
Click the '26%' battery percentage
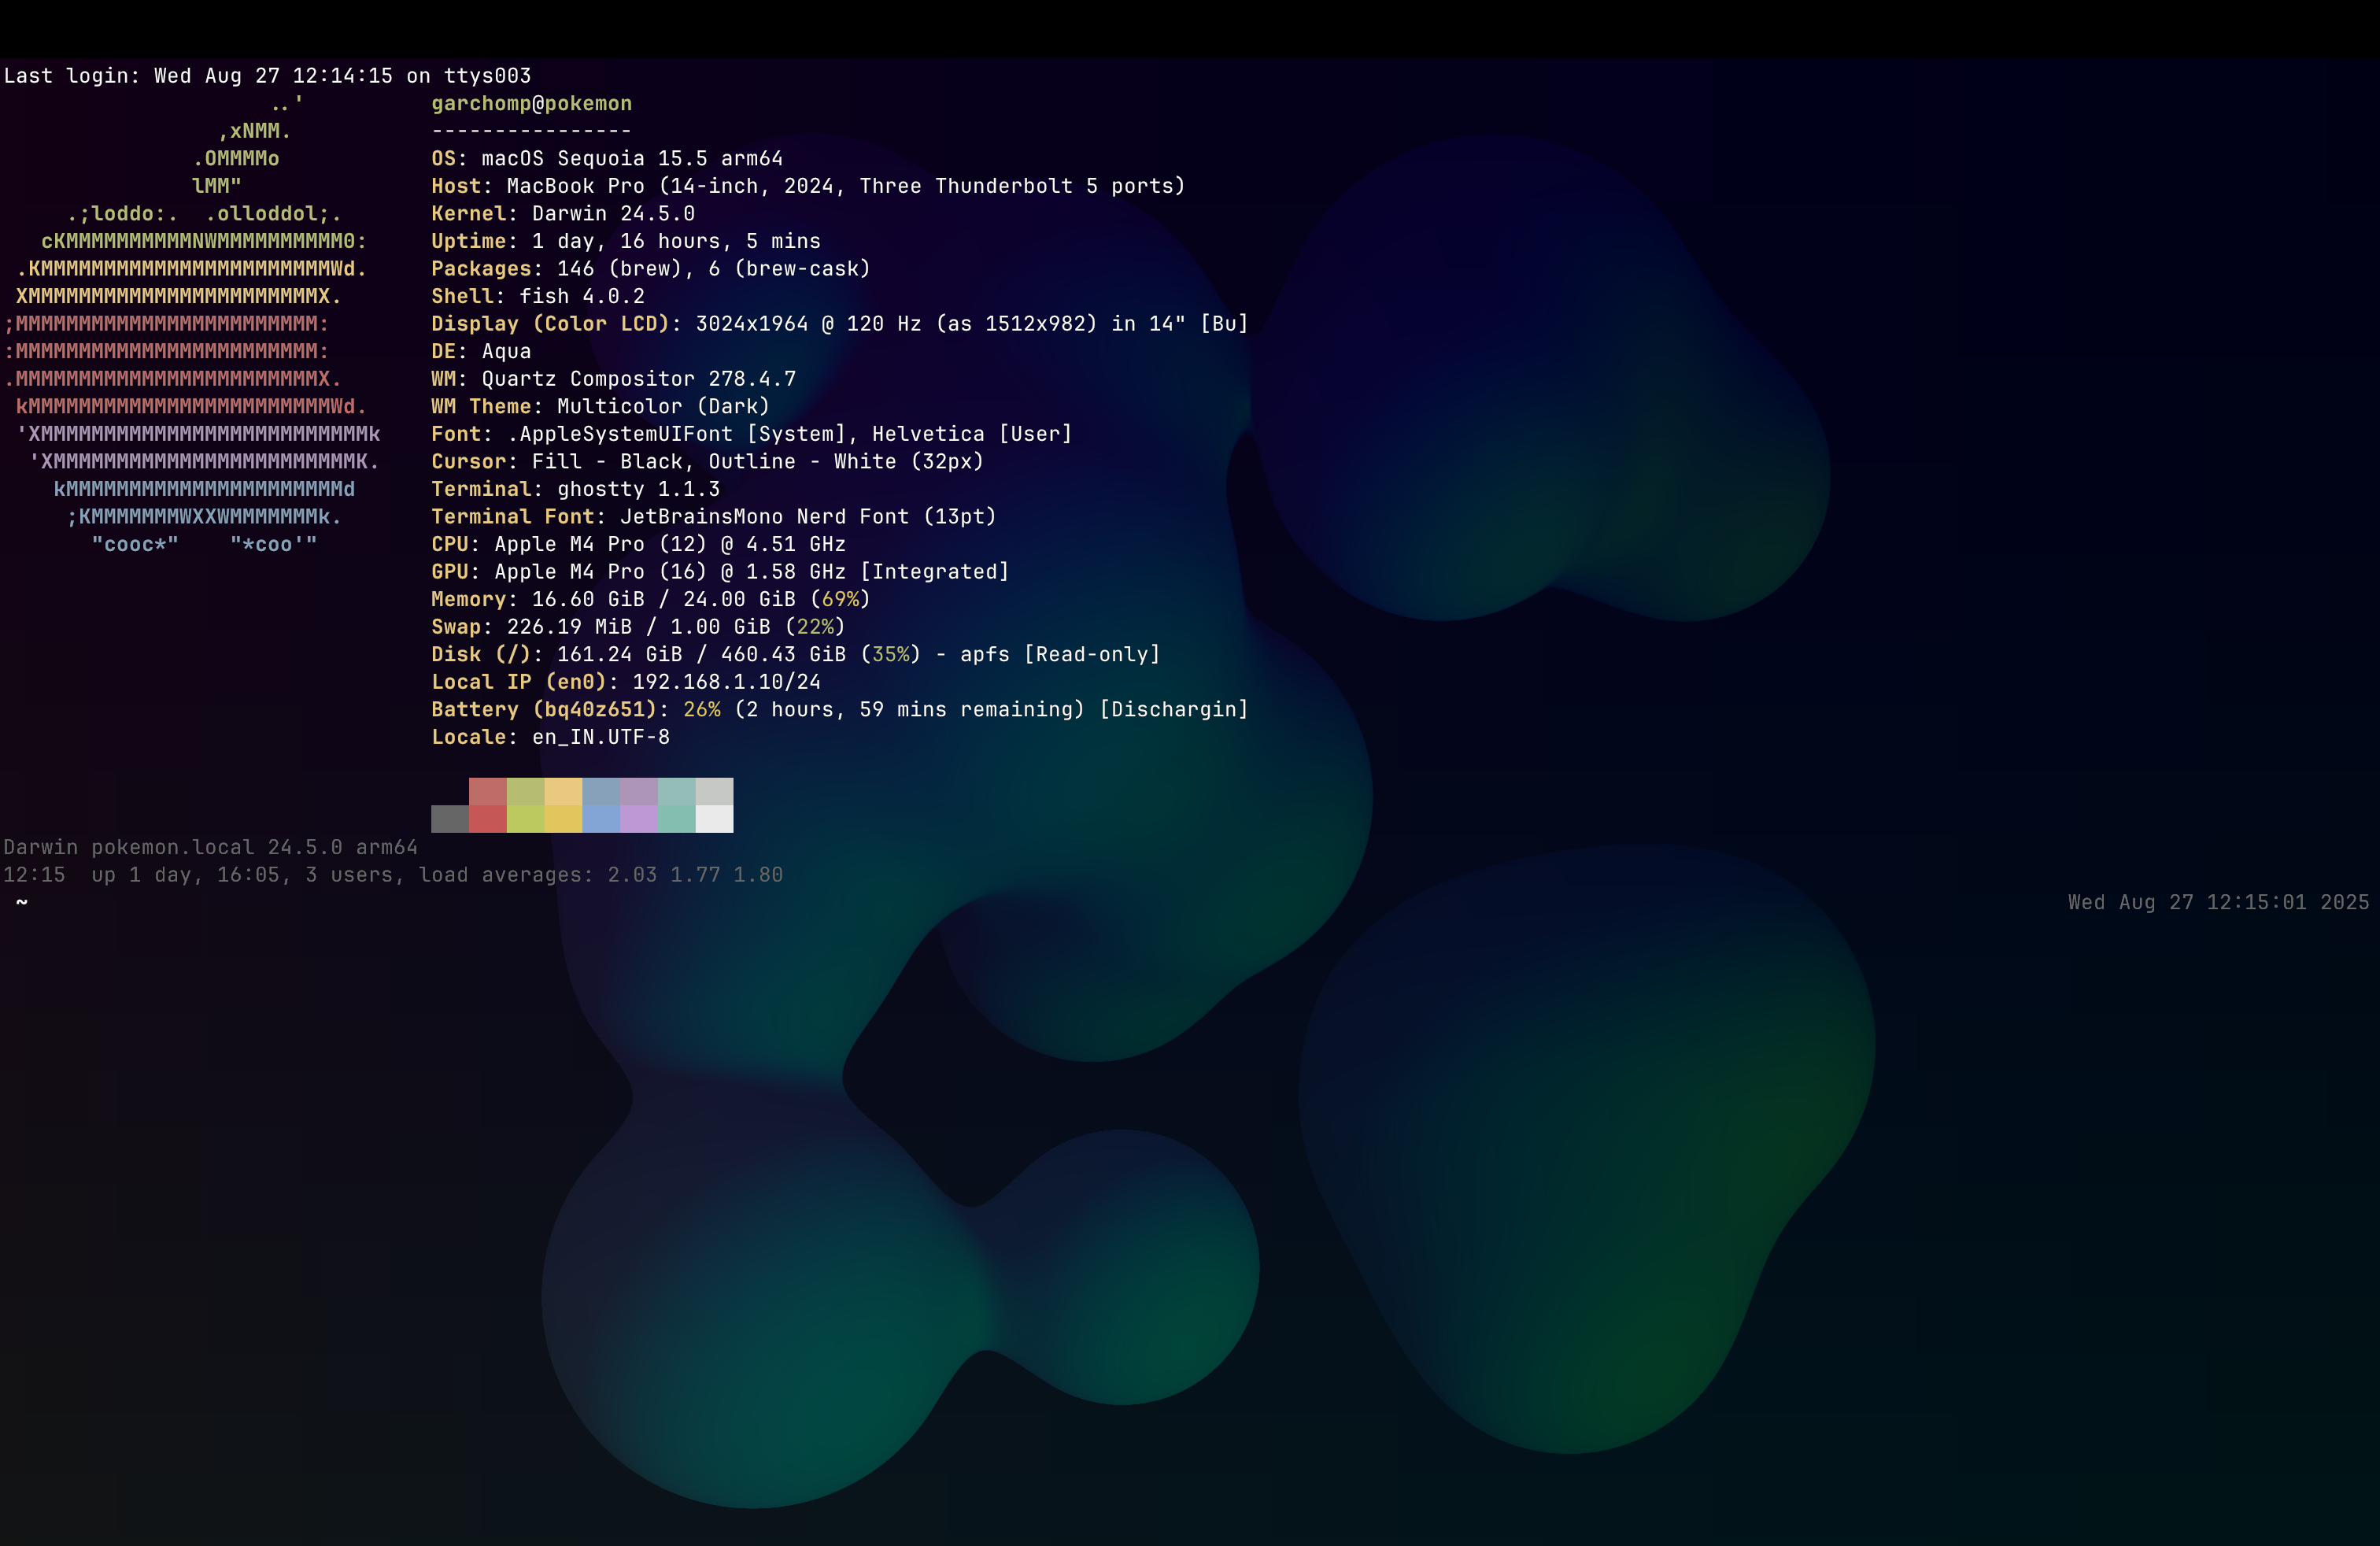point(702,710)
